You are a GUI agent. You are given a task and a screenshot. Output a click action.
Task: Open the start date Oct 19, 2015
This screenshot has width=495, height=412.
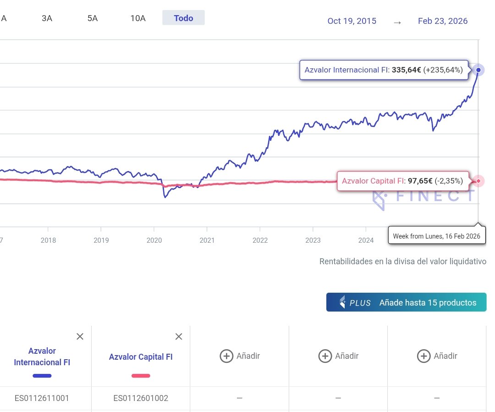pyautogui.click(x=352, y=21)
